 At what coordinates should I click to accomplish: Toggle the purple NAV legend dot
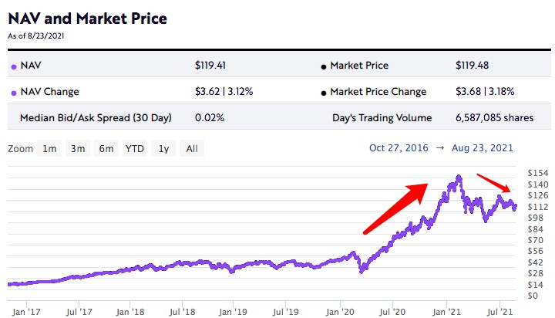[x=14, y=66]
